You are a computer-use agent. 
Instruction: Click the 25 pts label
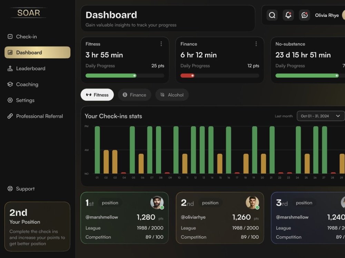pyautogui.click(x=158, y=66)
